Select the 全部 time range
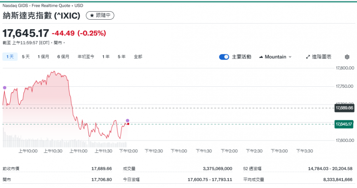Screen dimensions: 357x188 coord(138,57)
